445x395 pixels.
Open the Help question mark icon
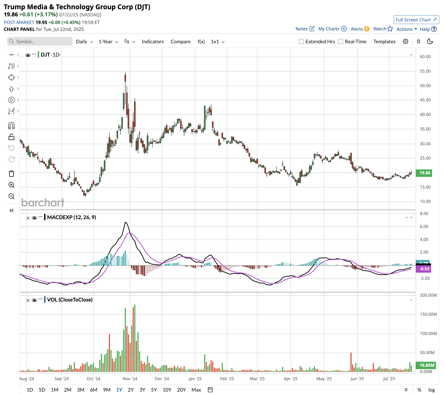[434, 29]
